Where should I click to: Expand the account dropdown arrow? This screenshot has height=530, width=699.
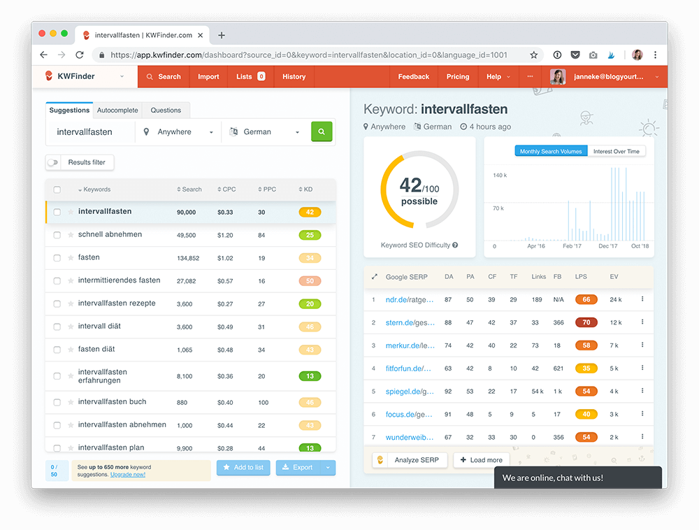(656, 77)
